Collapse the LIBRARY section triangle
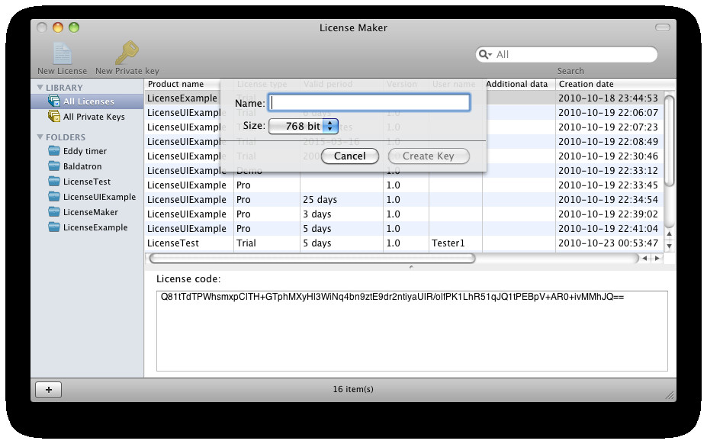The width and height of the screenshot is (707, 444). [40, 88]
